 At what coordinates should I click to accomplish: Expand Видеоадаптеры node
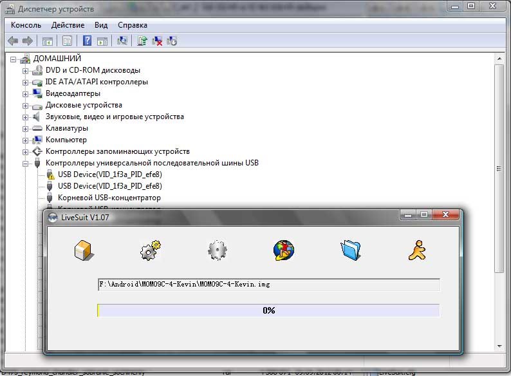point(25,94)
